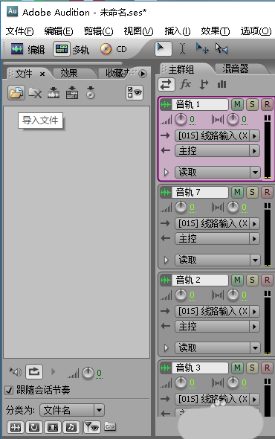Open the 选项(O) menu
Image resolution: width=275 pixels, height=439 pixels.
(256, 31)
